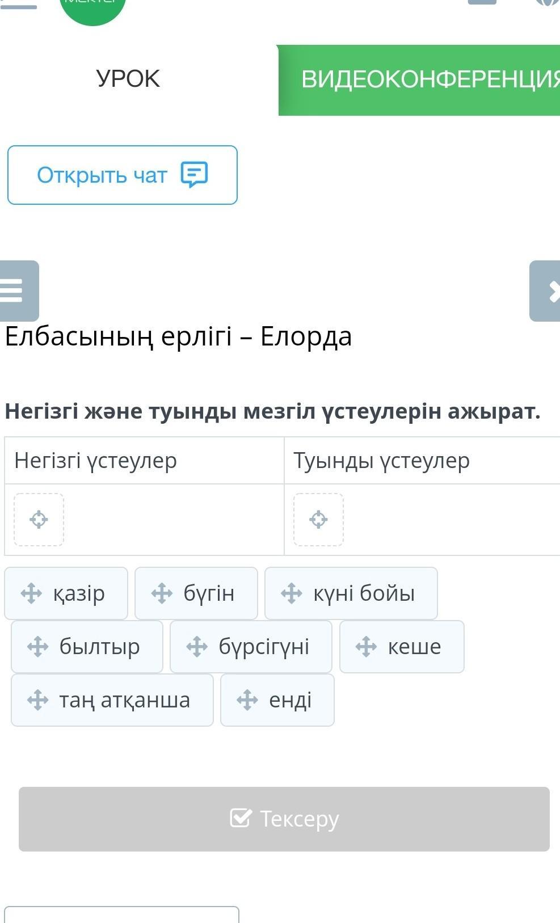Open the ВИДЕОКОНФЕРЕНЦИЯ tab
Viewport: 560px width, 923px height.
point(420,80)
